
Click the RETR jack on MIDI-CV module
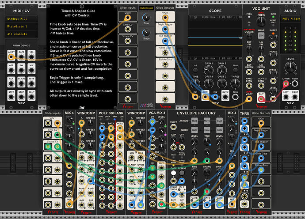tap(31, 83)
